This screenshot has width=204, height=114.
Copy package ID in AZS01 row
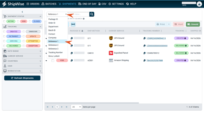click(x=72, y=60)
